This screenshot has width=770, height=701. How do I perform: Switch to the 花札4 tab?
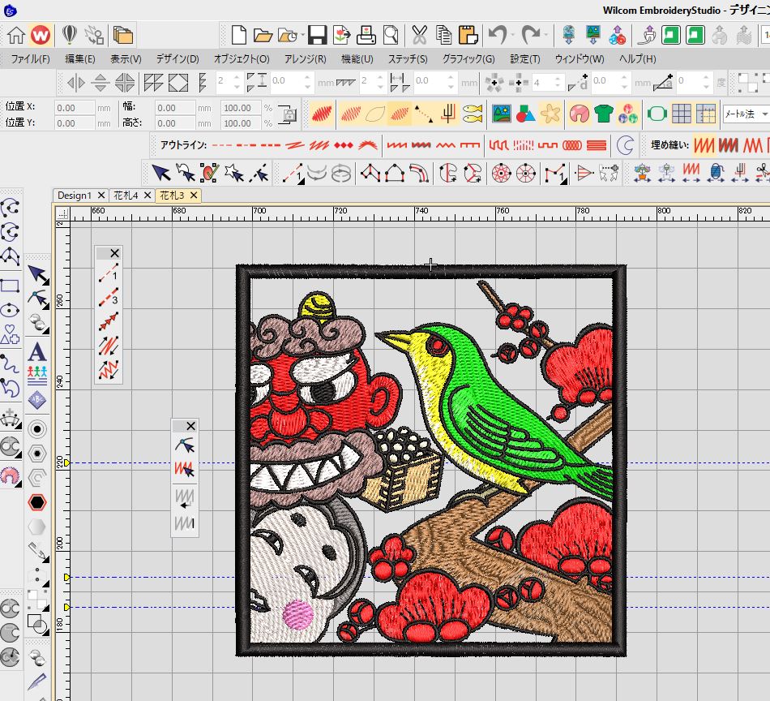(126, 196)
